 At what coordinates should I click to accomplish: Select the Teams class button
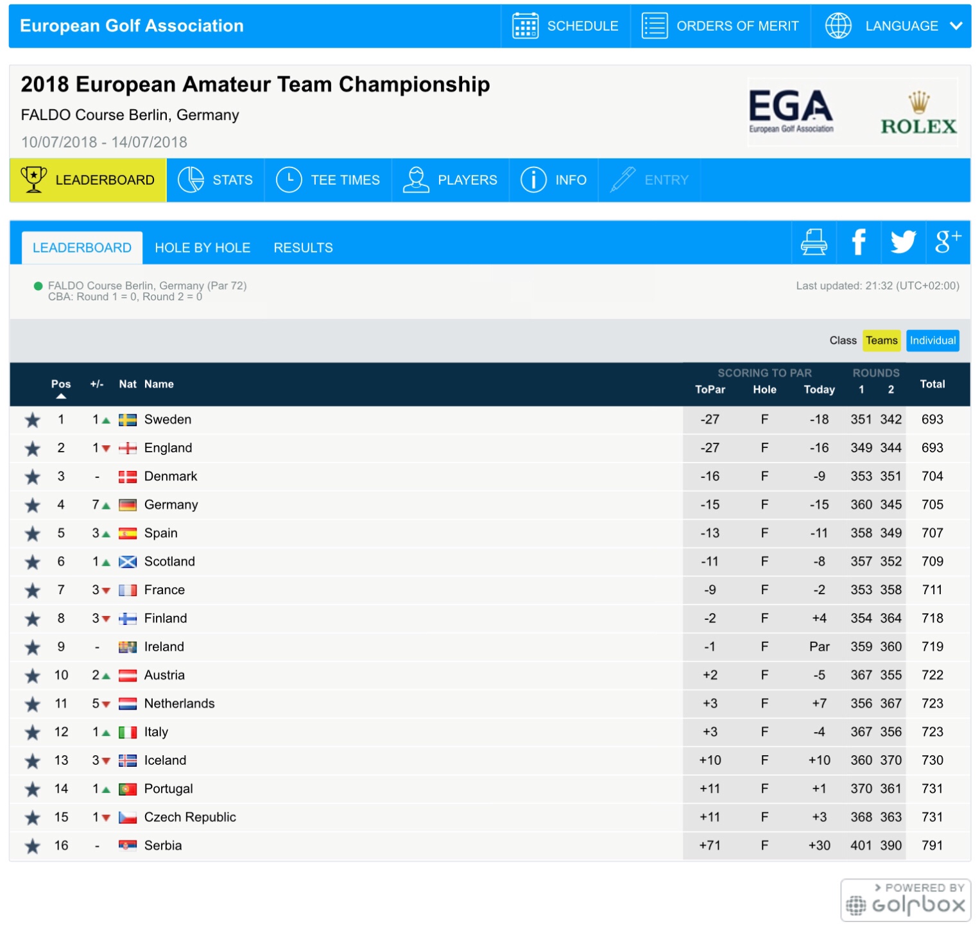point(881,341)
